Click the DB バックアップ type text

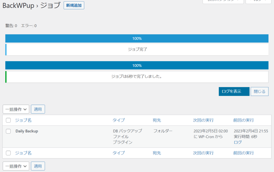click(x=127, y=131)
